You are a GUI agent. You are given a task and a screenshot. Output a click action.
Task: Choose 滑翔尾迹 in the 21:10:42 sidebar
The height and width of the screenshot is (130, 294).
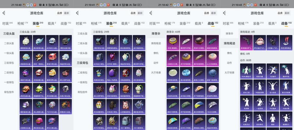point(156,43)
